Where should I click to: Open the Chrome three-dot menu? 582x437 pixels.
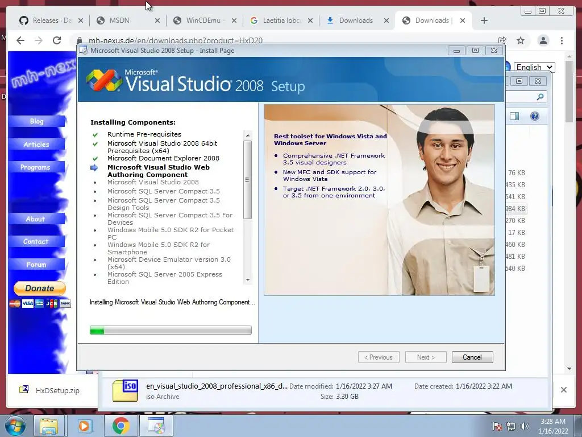562,40
